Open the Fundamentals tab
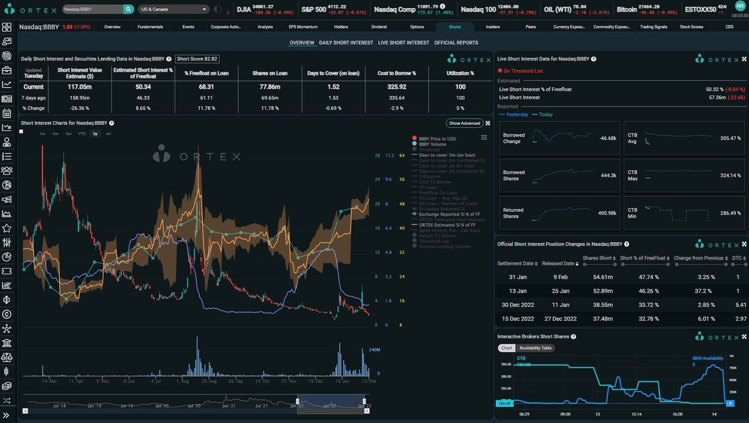Screen dimensions: 749x423 (150, 27)
